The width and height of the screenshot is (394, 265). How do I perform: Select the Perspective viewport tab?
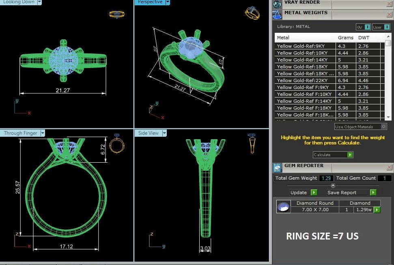click(x=150, y=2)
